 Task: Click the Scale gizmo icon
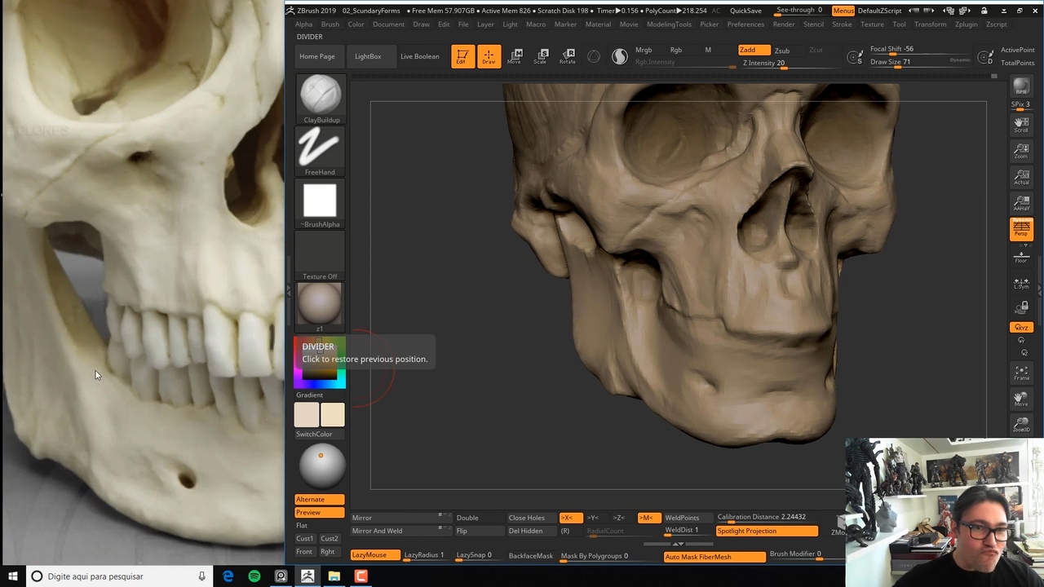tap(542, 56)
